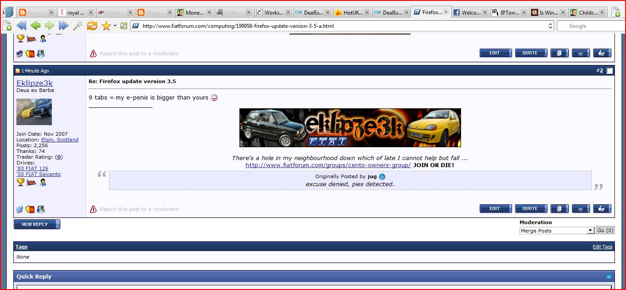Expand the bookmark star dropdown arrow
The width and height of the screenshot is (626, 290).
click(x=115, y=26)
